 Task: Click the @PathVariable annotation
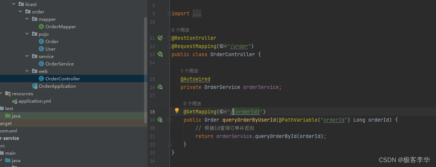point(297,120)
